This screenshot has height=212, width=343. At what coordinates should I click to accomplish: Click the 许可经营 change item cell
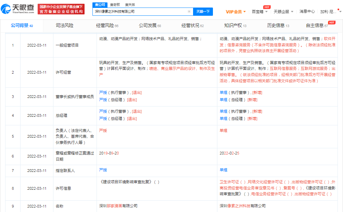click(x=75, y=72)
